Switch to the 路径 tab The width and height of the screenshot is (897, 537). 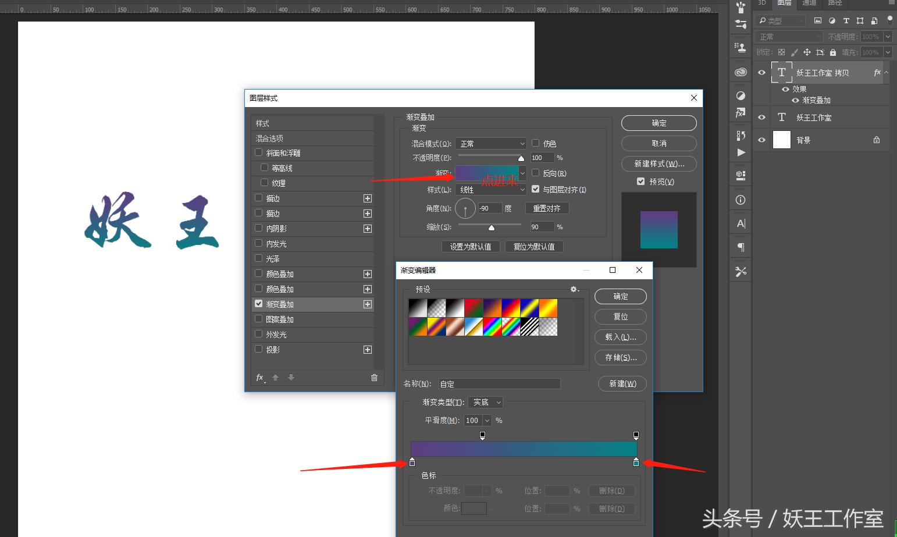click(x=834, y=3)
